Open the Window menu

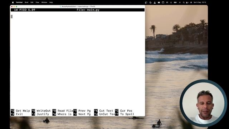tap(44, 3)
